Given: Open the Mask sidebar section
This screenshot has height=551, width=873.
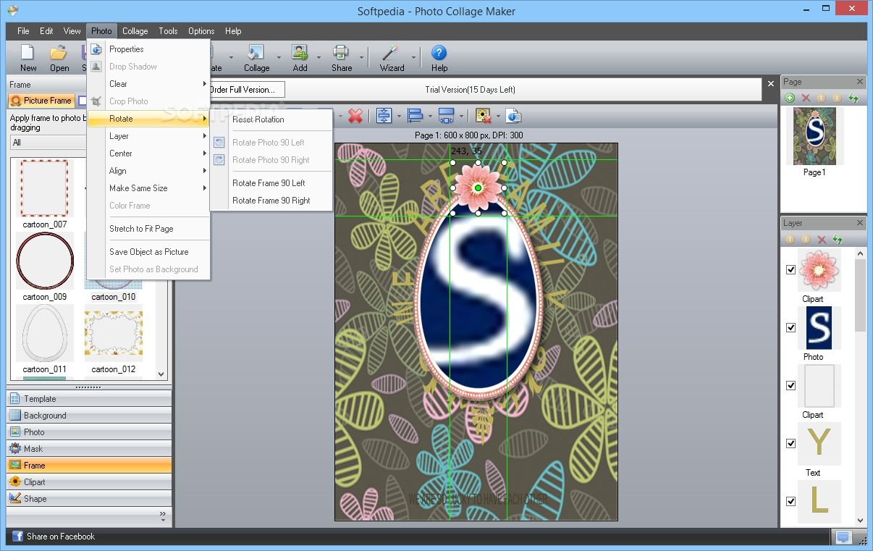Looking at the screenshot, I should click(x=89, y=449).
